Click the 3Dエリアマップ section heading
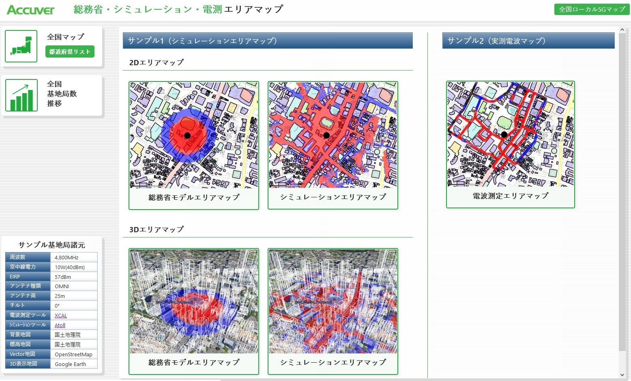The height and width of the screenshot is (381, 631). pos(157,229)
